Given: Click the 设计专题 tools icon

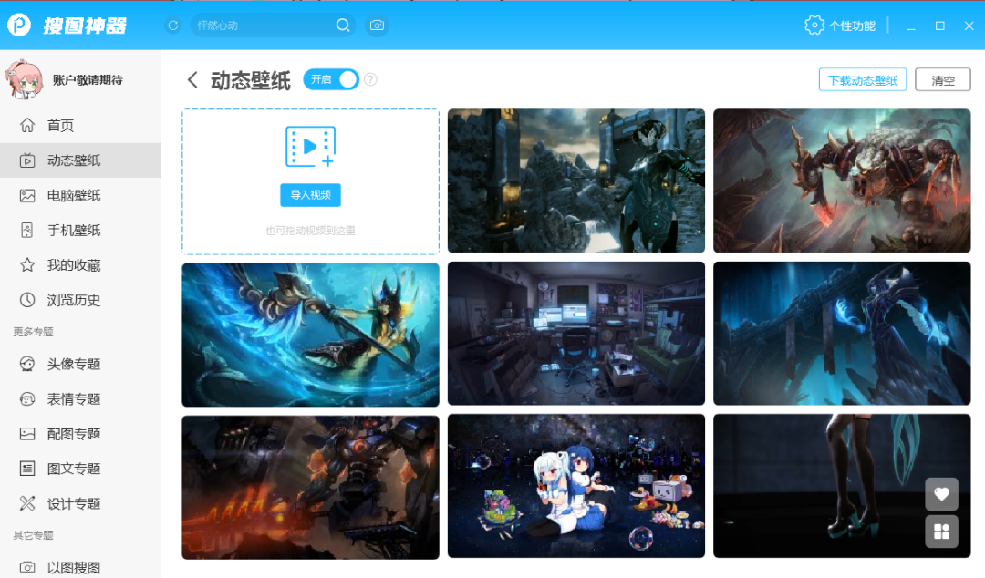Looking at the screenshot, I should coord(27,503).
